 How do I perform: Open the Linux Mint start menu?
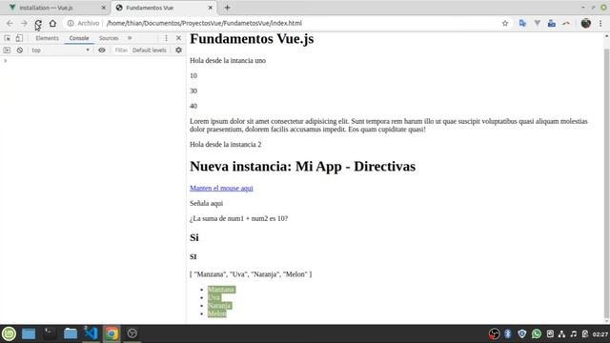(x=9, y=333)
